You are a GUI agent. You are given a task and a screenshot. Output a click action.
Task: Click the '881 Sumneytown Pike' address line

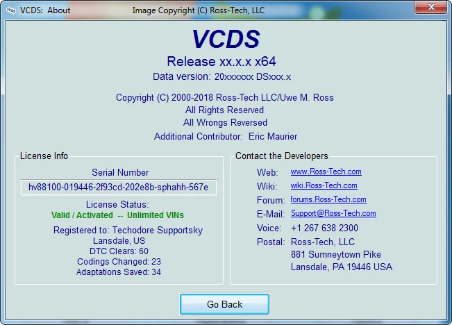(336, 254)
